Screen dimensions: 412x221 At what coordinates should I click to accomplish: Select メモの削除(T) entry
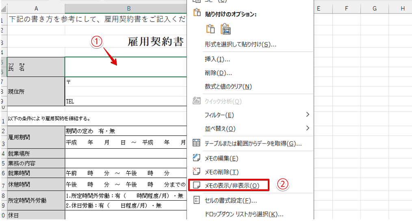pyautogui.click(x=221, y=172)
